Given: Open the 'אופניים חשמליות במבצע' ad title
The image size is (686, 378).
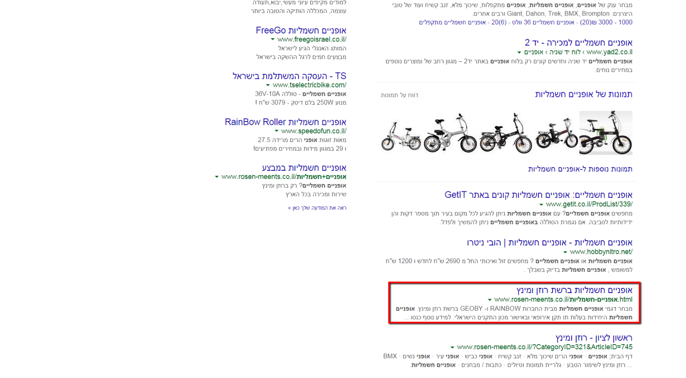Looking at the screenshot, I should point(304,168).
